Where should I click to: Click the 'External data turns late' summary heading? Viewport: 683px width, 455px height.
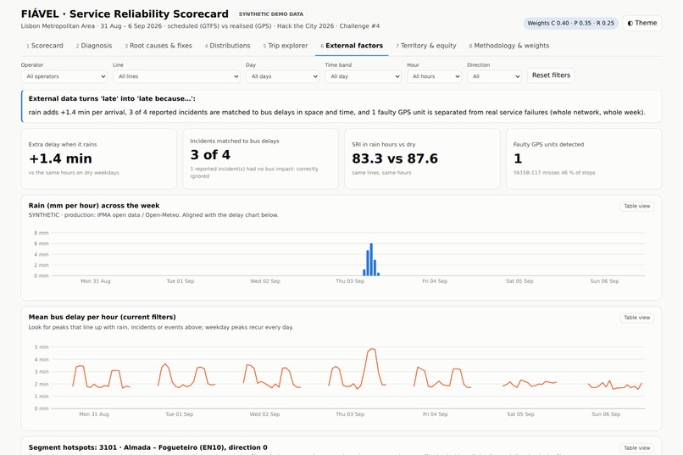112,99
